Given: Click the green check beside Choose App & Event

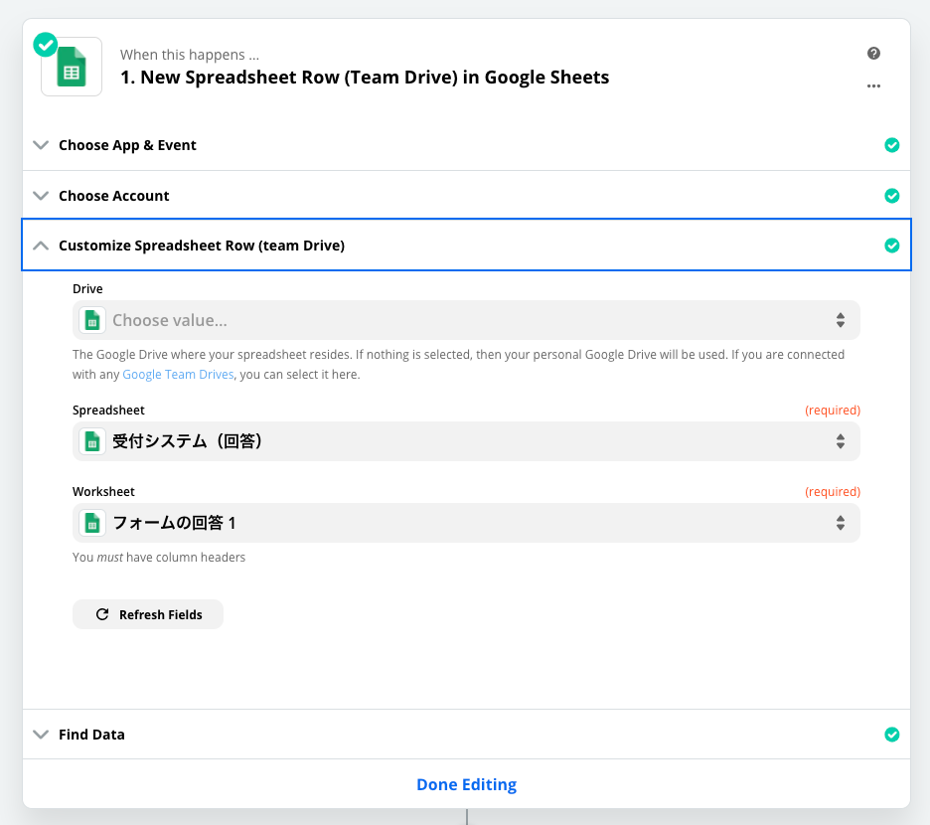Looking at the screenshot, I should pos(892,145).
